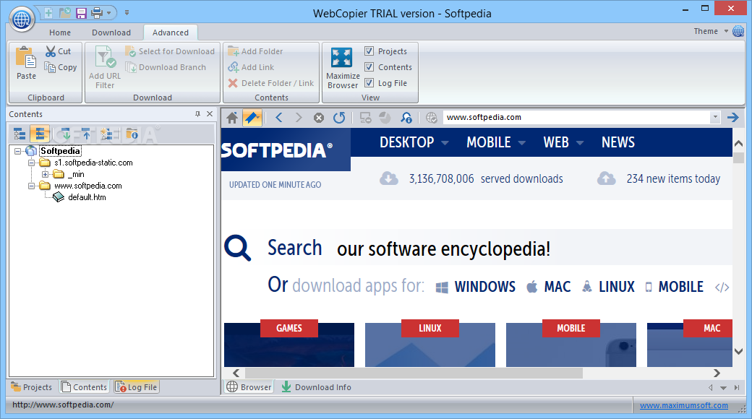752x419 pixels.
Task: Switch to the Download Info pane tab
Action: [x=317, y=387]
